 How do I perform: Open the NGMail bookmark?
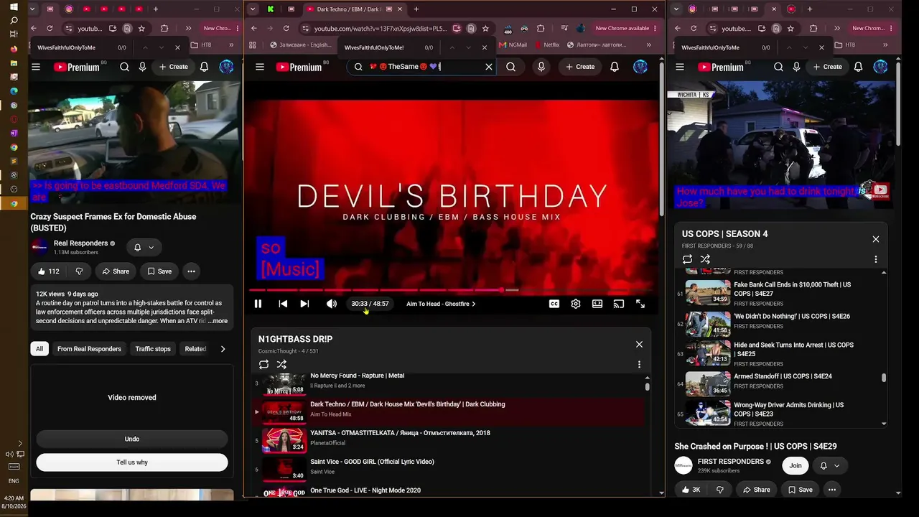point(513,45)
